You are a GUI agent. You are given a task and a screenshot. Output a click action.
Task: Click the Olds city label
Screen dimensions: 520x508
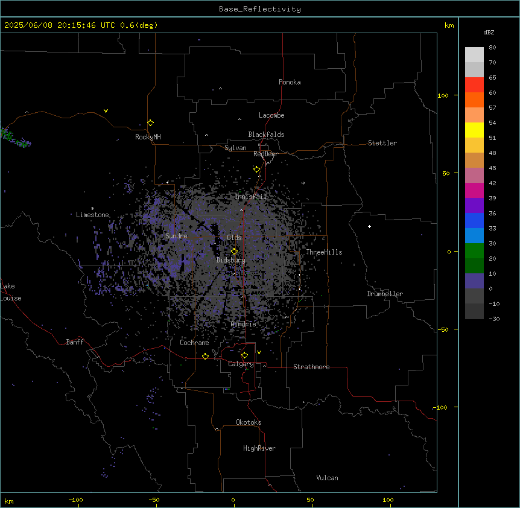point(234,238)
